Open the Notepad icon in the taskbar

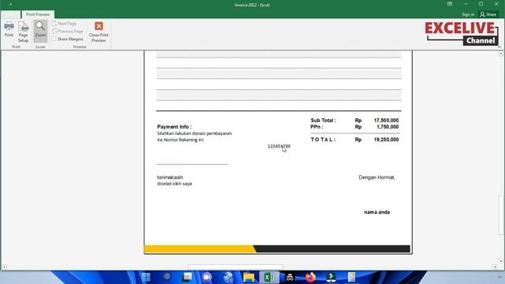pos(351,277)
